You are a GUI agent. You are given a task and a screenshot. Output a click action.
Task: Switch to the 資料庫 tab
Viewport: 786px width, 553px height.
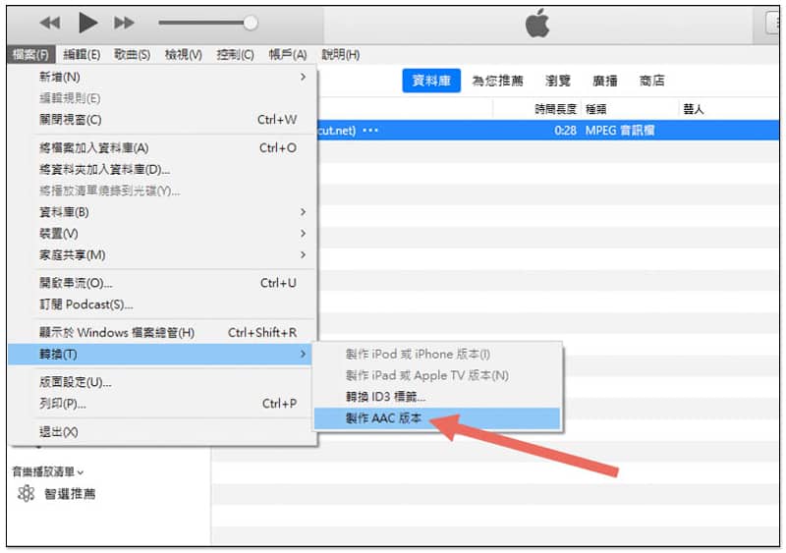point(431,81)
